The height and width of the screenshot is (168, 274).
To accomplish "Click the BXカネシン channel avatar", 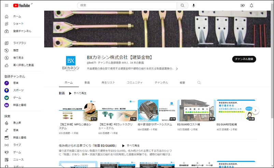I will (71, 63).
